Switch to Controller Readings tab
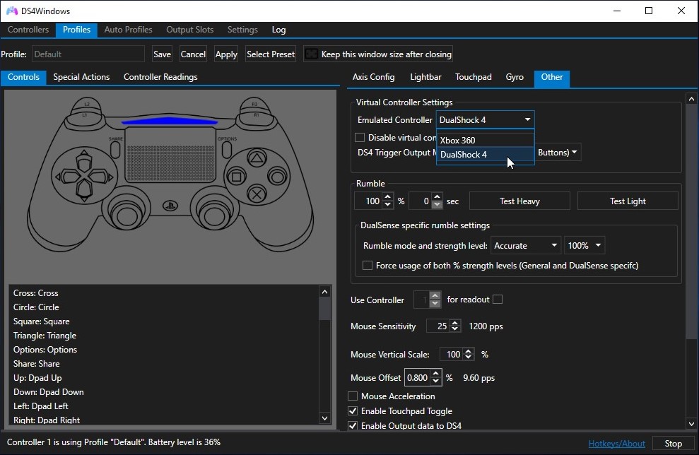Screen dimensions: 699x455 point(160,77)
